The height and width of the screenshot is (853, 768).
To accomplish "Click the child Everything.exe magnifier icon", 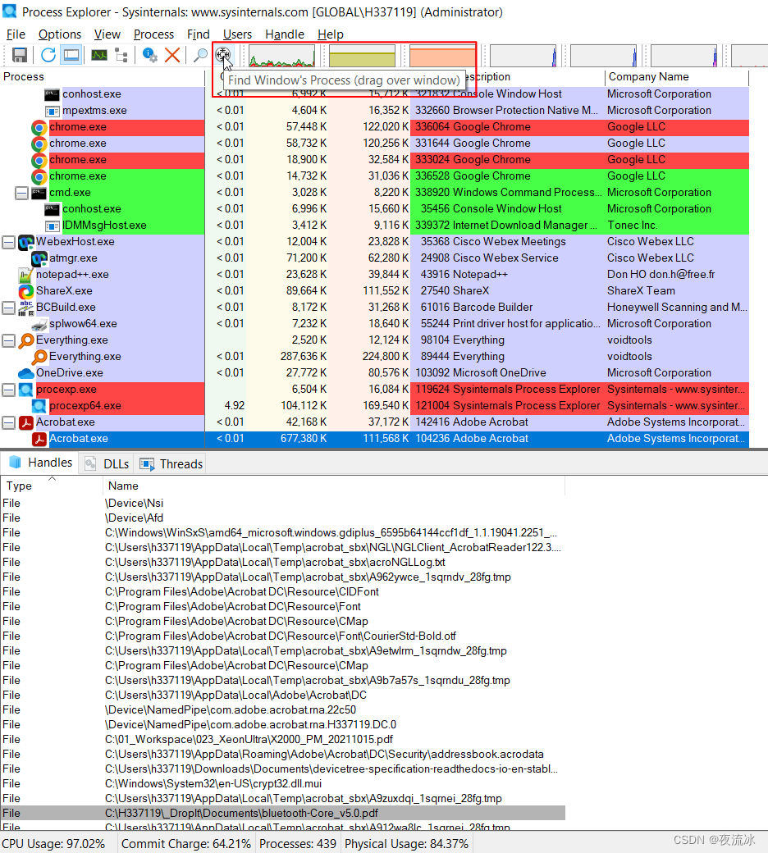I will (x=39, y=357).
